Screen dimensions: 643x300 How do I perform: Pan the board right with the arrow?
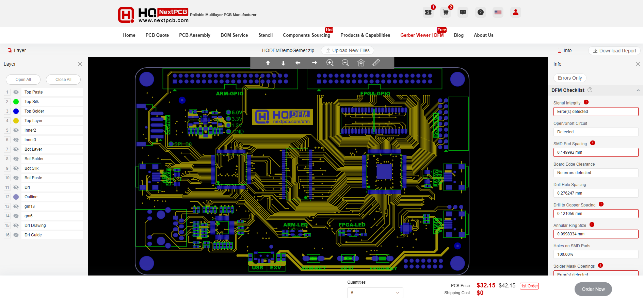[315, 63]
